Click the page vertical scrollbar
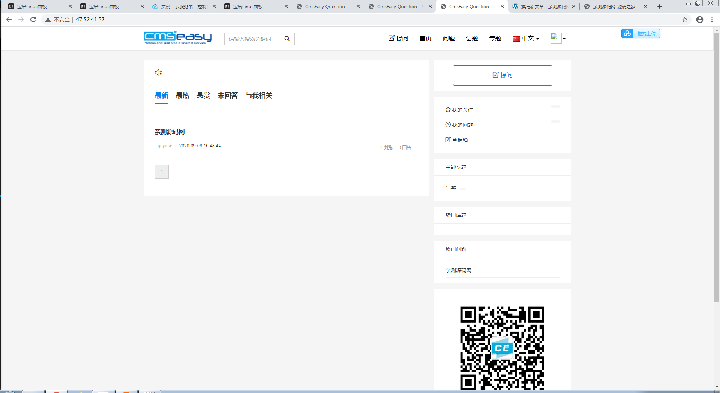Image resolution: width=720 pixels, height=393 pixels. pyautogui.click(x=717, y=167)
